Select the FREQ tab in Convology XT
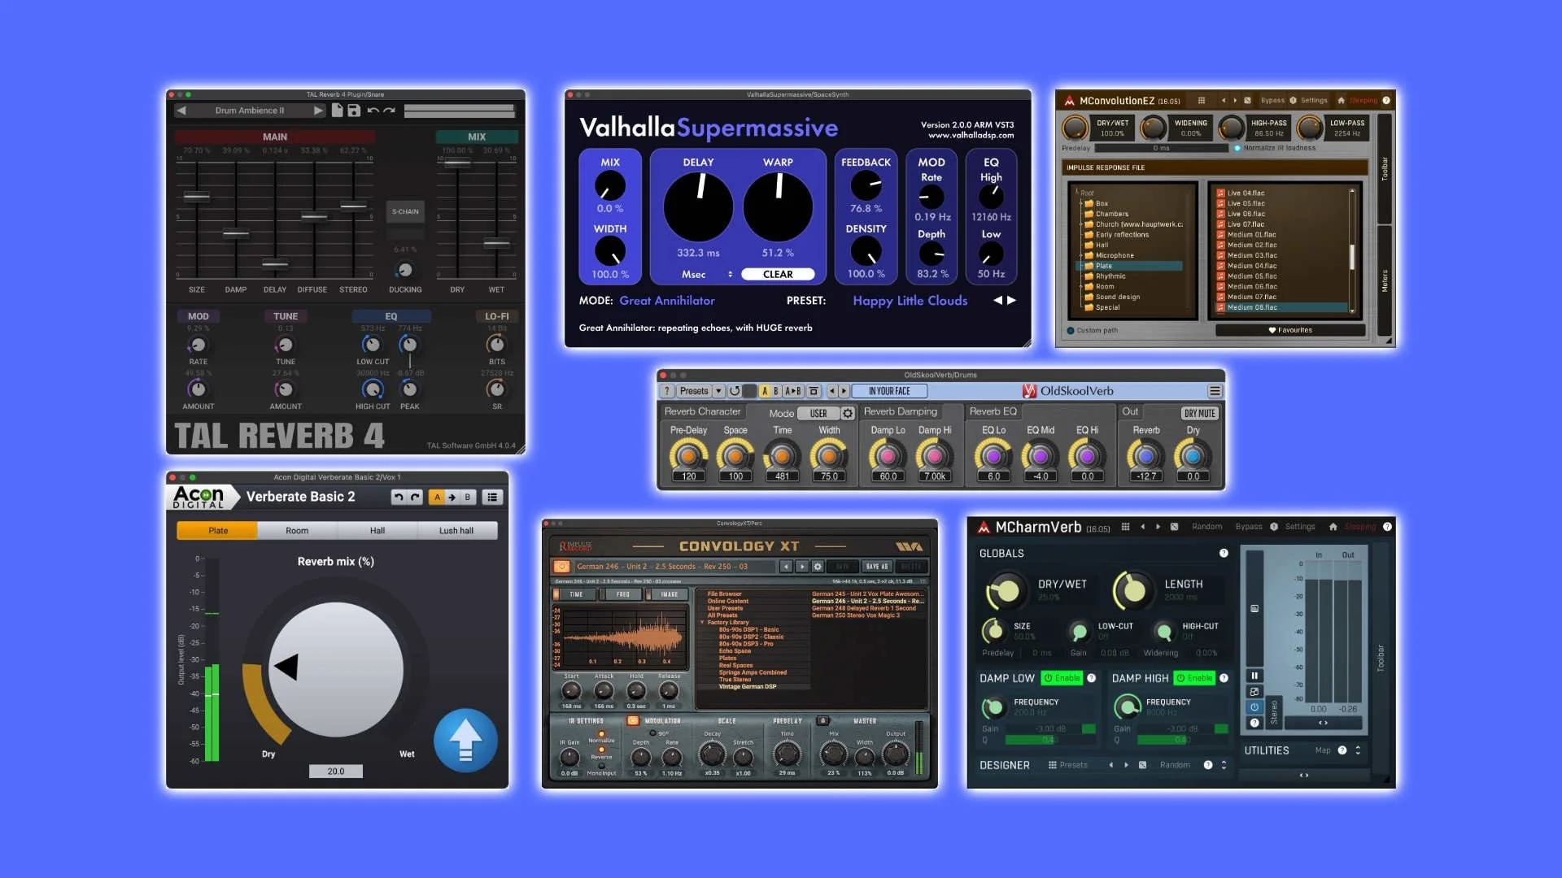1562x878 pixels. click(622, 594)
